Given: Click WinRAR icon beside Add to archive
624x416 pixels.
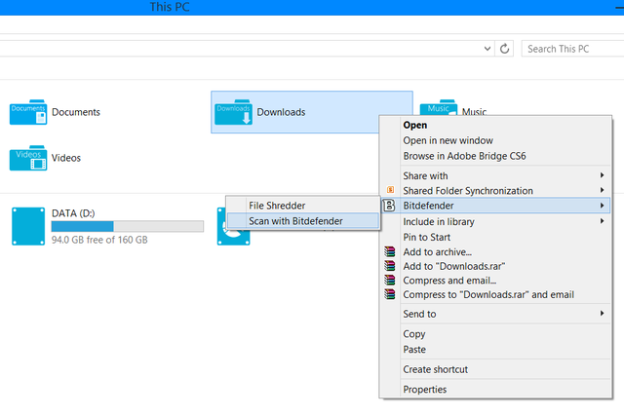Looking at the screenshot, I should pyautogui.click(x=390, y=251).
